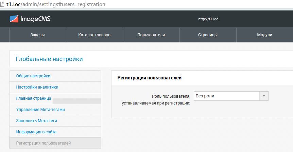This screenshot has height=152, width=293.
Task: Open the http://t1.loc site link
Action: [x=208, y=19]
